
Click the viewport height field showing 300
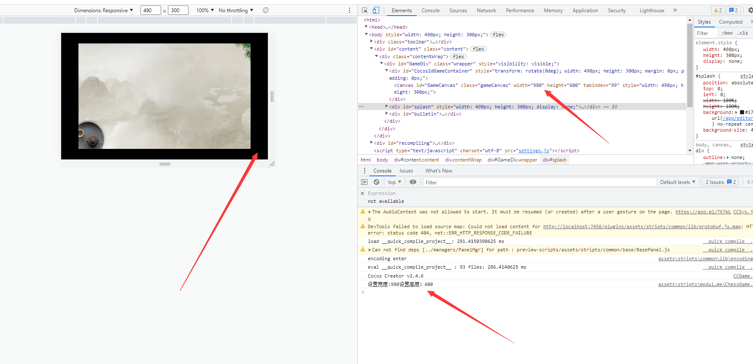pos(178,10)
